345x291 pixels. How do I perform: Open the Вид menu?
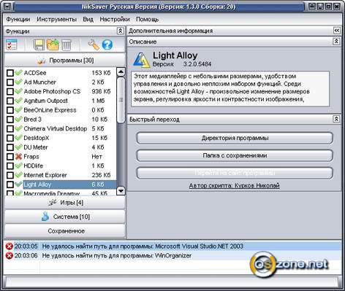[88, 19]
